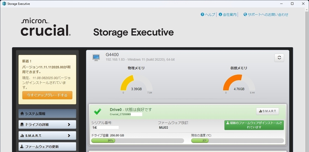
Task: Click the globe icon beside サポートへのお問い合わせ
Action: click(245, 15)
